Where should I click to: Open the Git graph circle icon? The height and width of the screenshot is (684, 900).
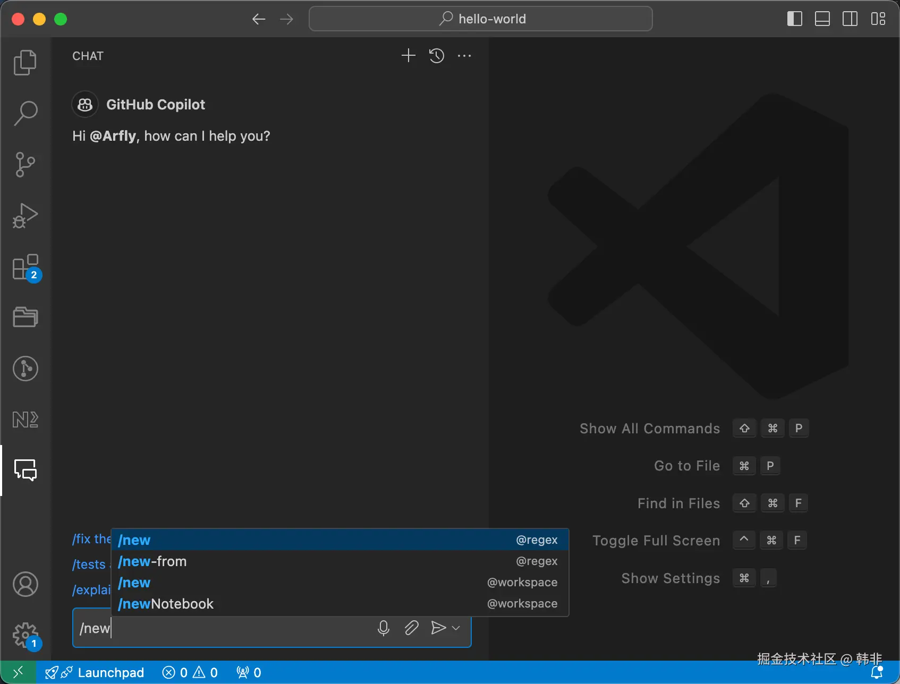pos(25,369)
